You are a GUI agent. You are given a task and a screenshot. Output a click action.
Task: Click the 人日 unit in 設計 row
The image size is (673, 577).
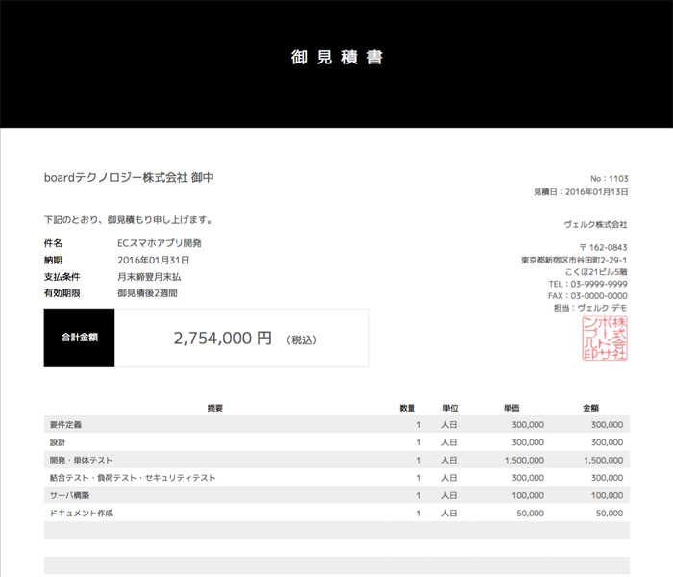click(449, 442)
